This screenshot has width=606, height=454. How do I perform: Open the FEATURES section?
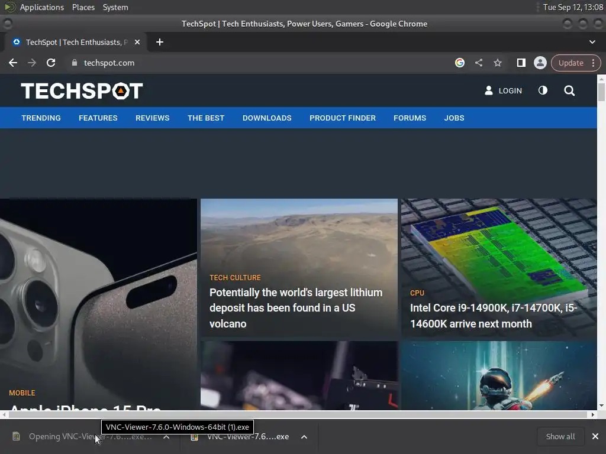98,118
